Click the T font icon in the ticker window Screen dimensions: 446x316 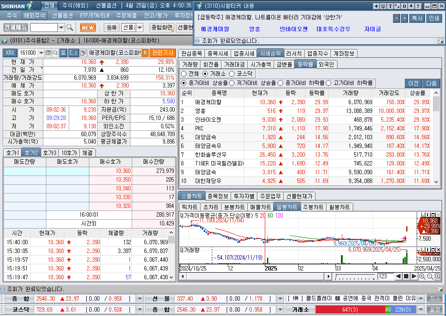pyautogui.click(x=390, y=6)
